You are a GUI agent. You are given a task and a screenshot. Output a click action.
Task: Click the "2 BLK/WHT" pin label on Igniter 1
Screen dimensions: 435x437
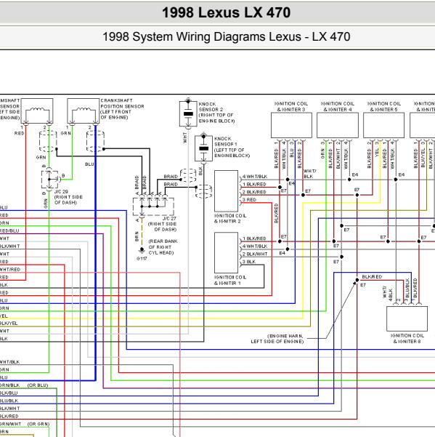coord(255,254)
